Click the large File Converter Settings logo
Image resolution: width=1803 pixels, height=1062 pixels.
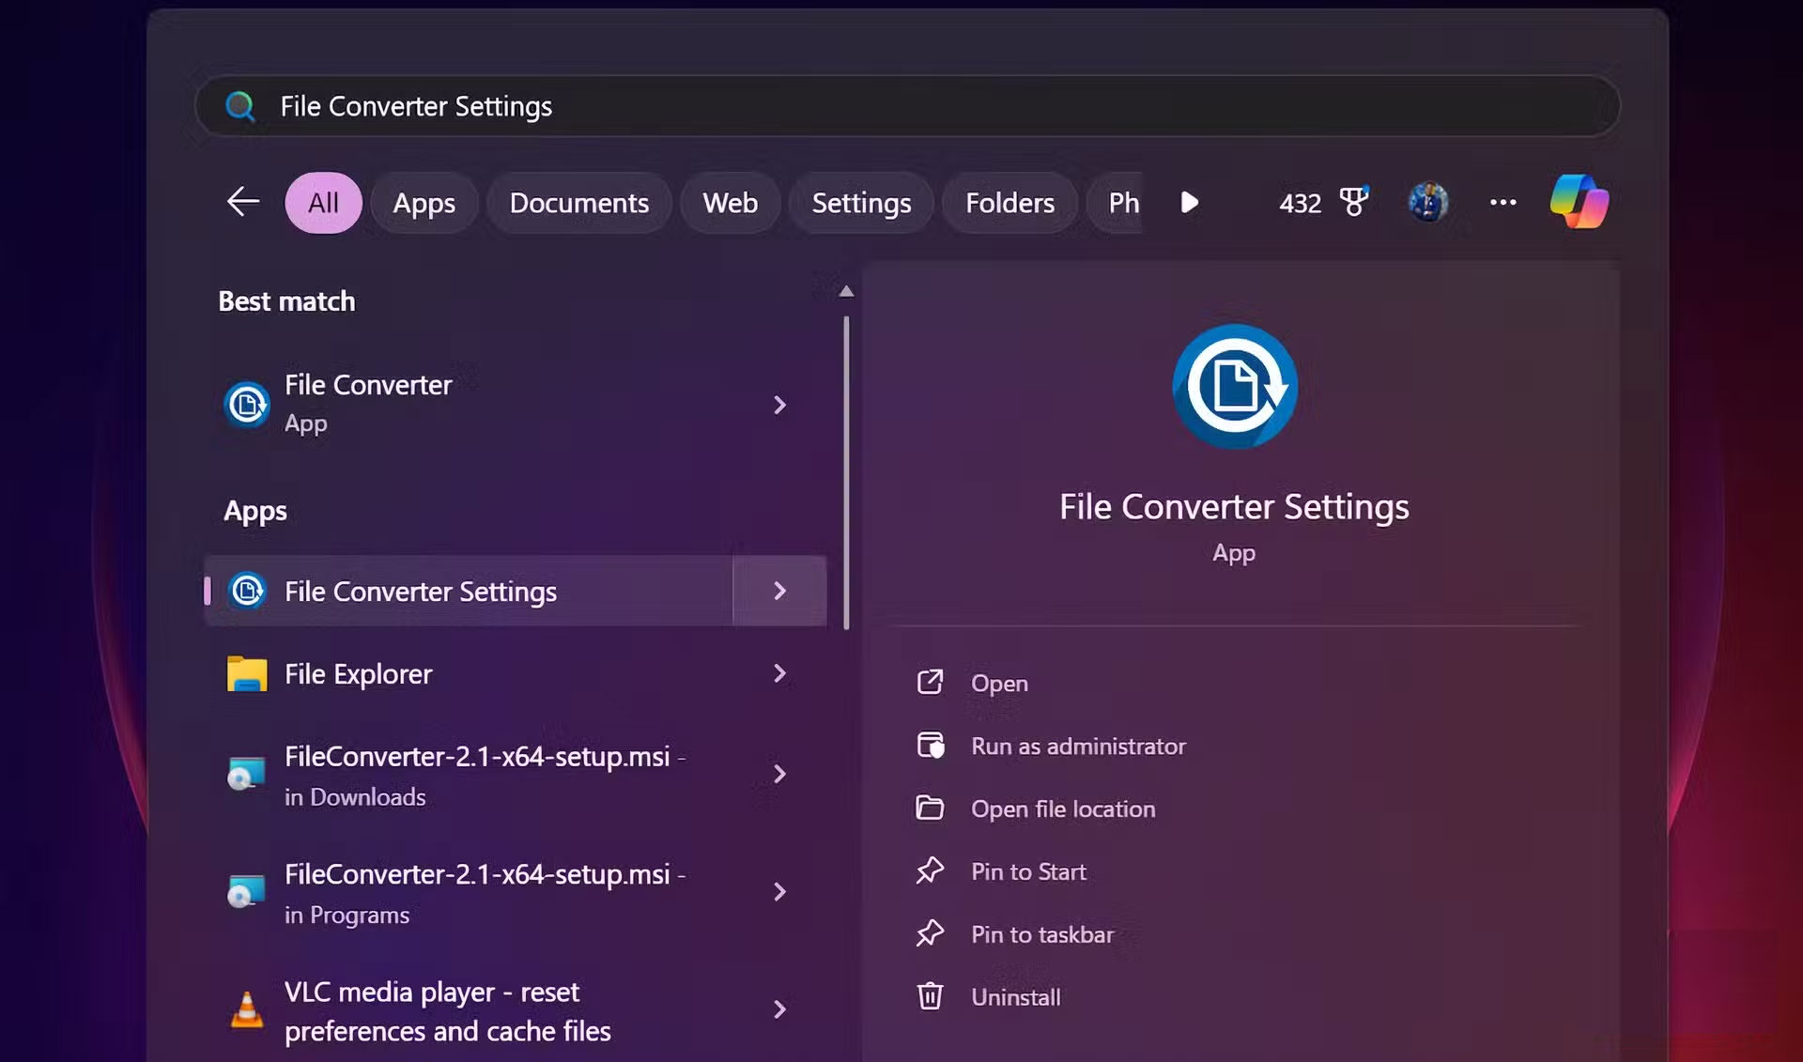(1234, 386)
